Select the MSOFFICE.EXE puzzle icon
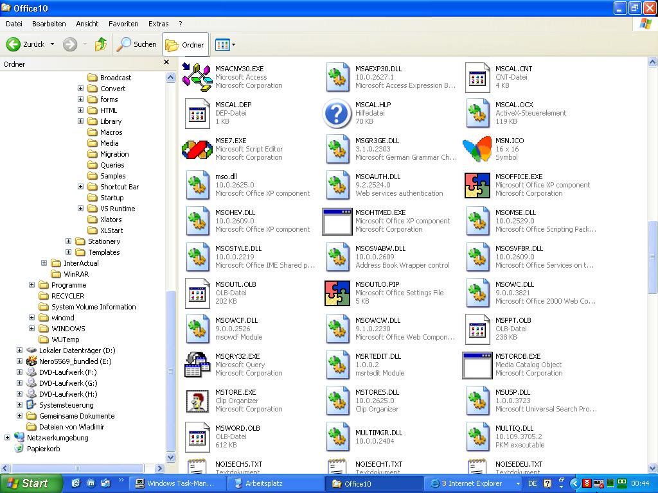 click(477, 185)
